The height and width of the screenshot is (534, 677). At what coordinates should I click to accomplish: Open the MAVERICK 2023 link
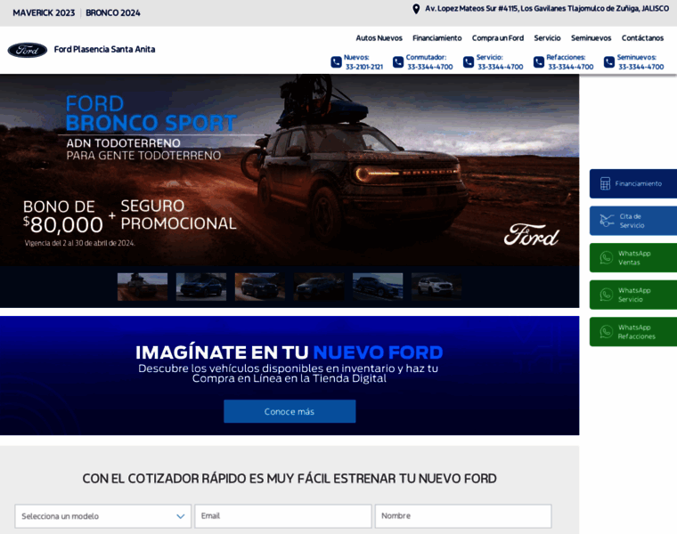[44, 13]
